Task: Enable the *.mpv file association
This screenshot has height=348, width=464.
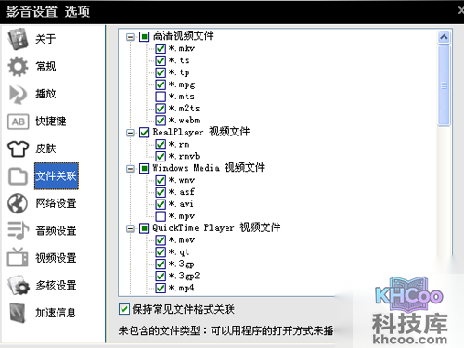Action: [x=161, y=216]
